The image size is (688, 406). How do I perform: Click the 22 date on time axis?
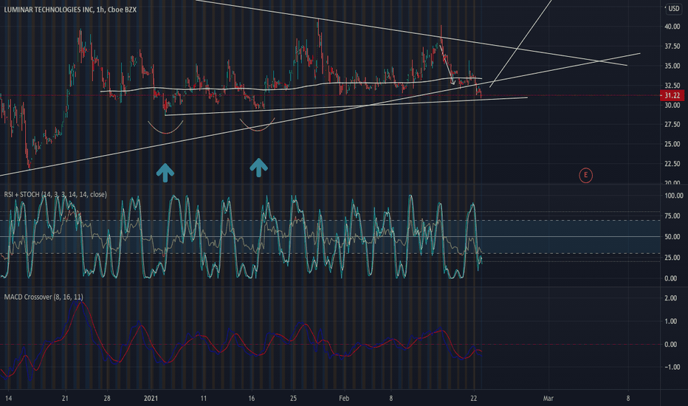pyautogui.click(x=473, y=399)
